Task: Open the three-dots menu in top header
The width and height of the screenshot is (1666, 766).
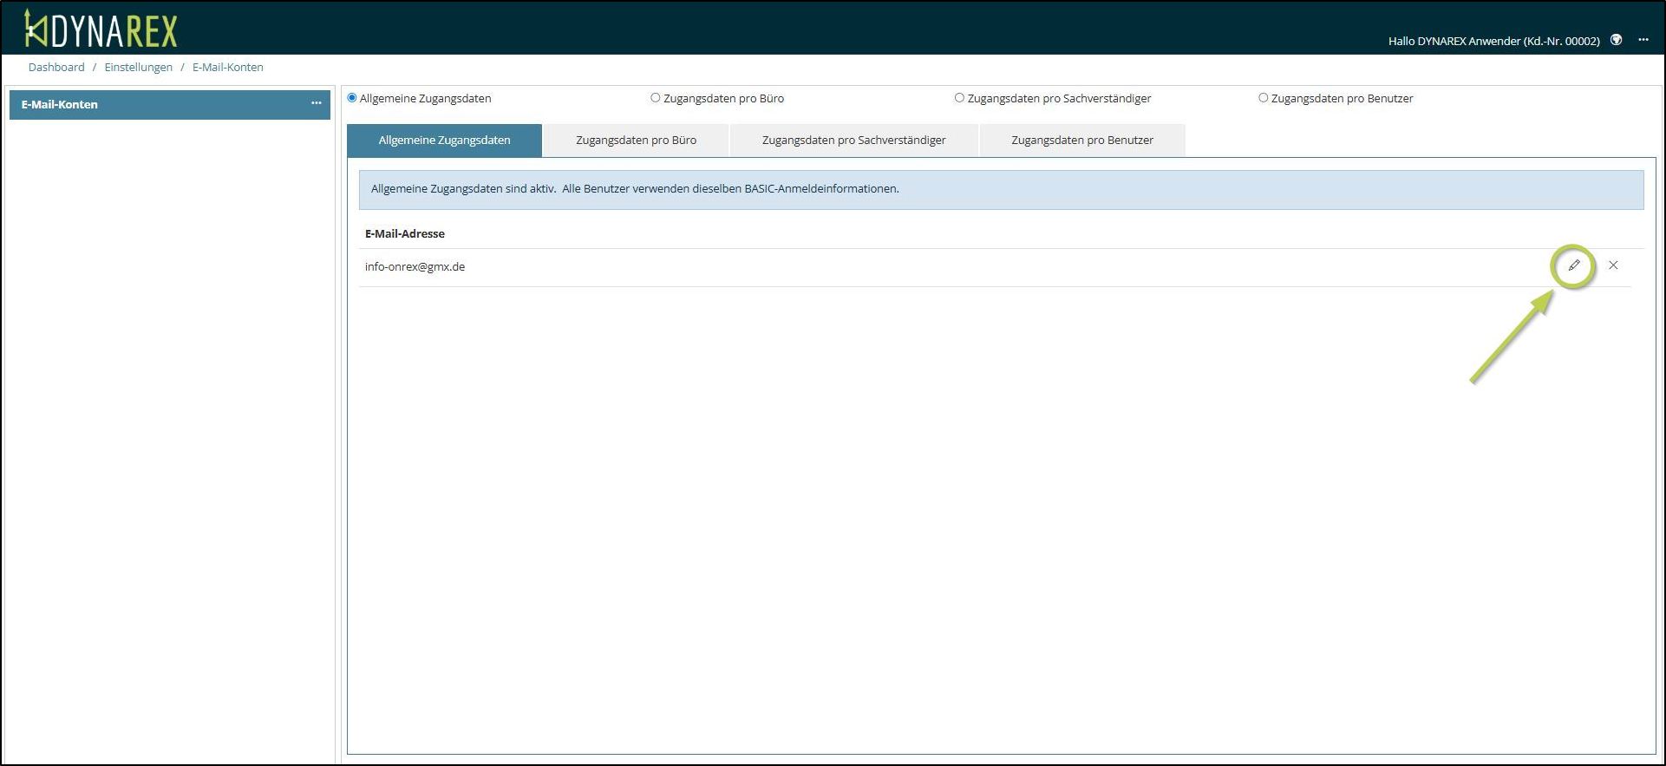Action: (x=1643, y=40)
